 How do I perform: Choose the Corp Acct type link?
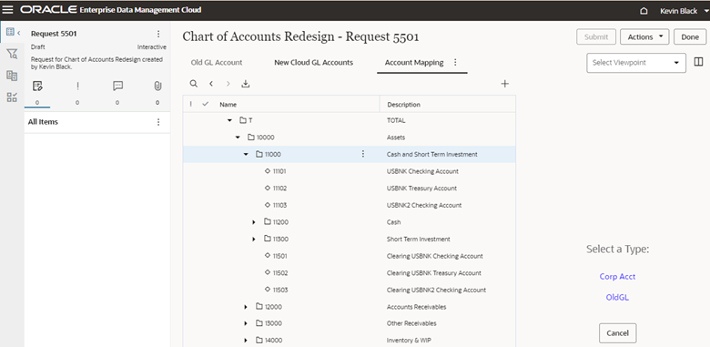coord(617,276)
